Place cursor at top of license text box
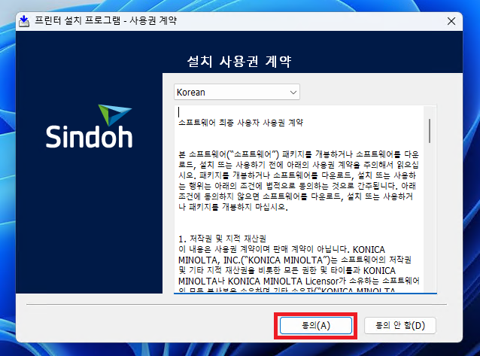 point(179,111)
